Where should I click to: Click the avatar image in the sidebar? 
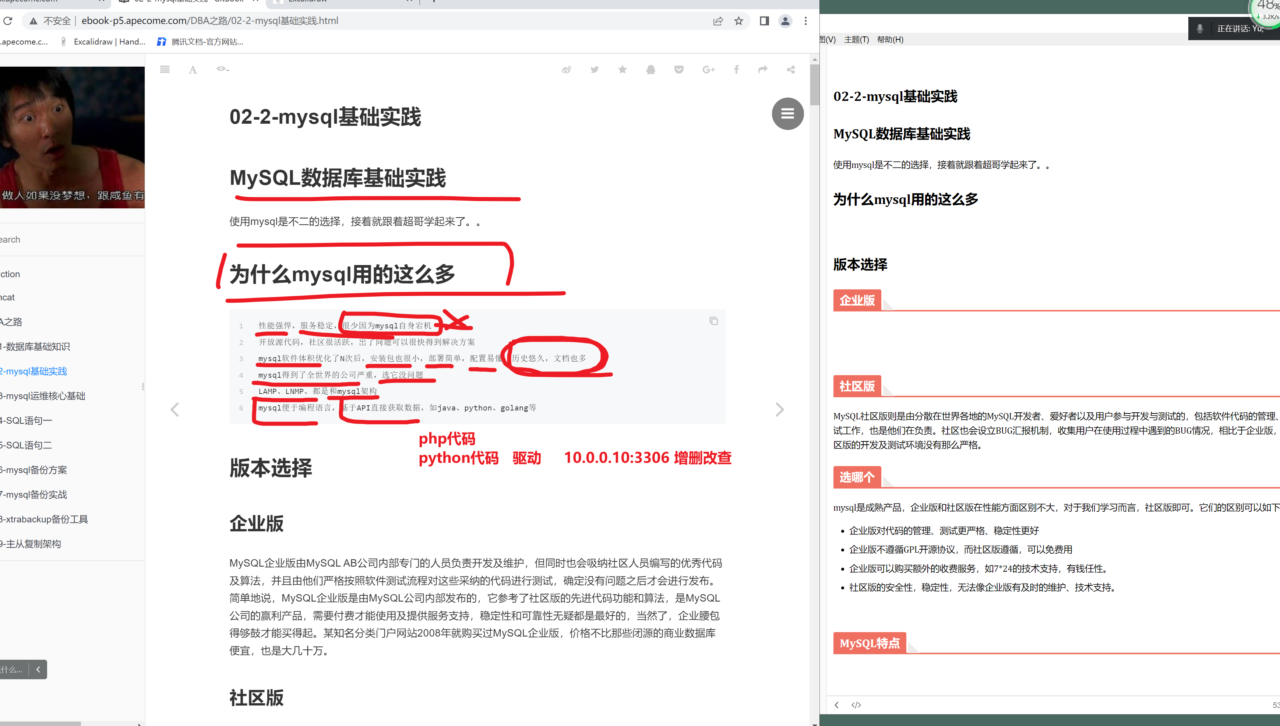(x=72, y=137)
